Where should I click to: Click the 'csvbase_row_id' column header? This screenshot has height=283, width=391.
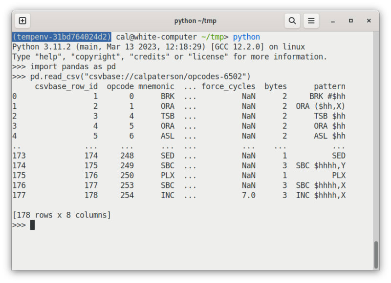click(66, 86)
